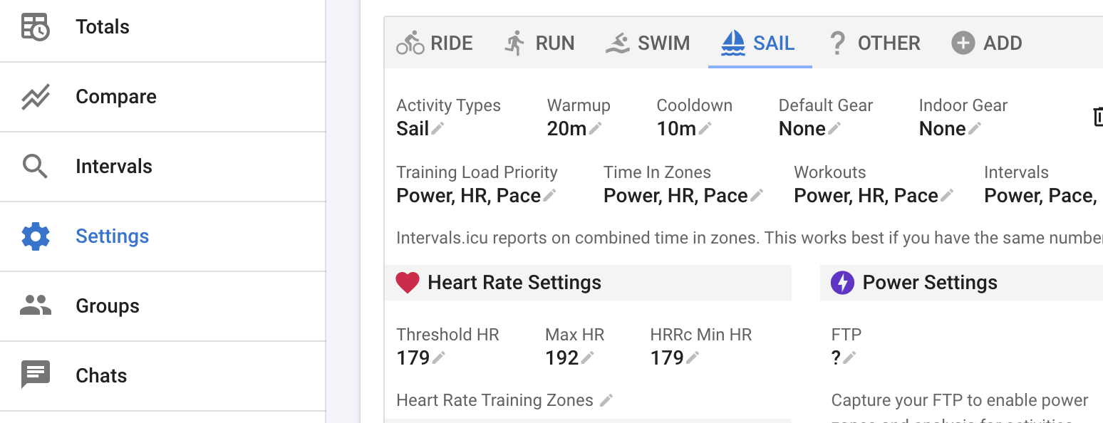Screen dimensions: 1103x423
Task: Edit Default Gear using its pencil icon
Action: [834, 128]
